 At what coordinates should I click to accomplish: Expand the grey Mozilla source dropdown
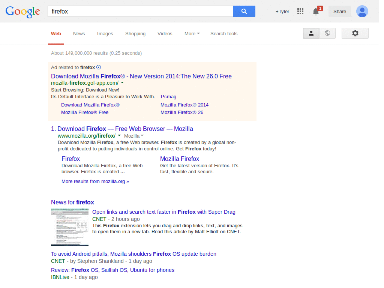point(134,136)
